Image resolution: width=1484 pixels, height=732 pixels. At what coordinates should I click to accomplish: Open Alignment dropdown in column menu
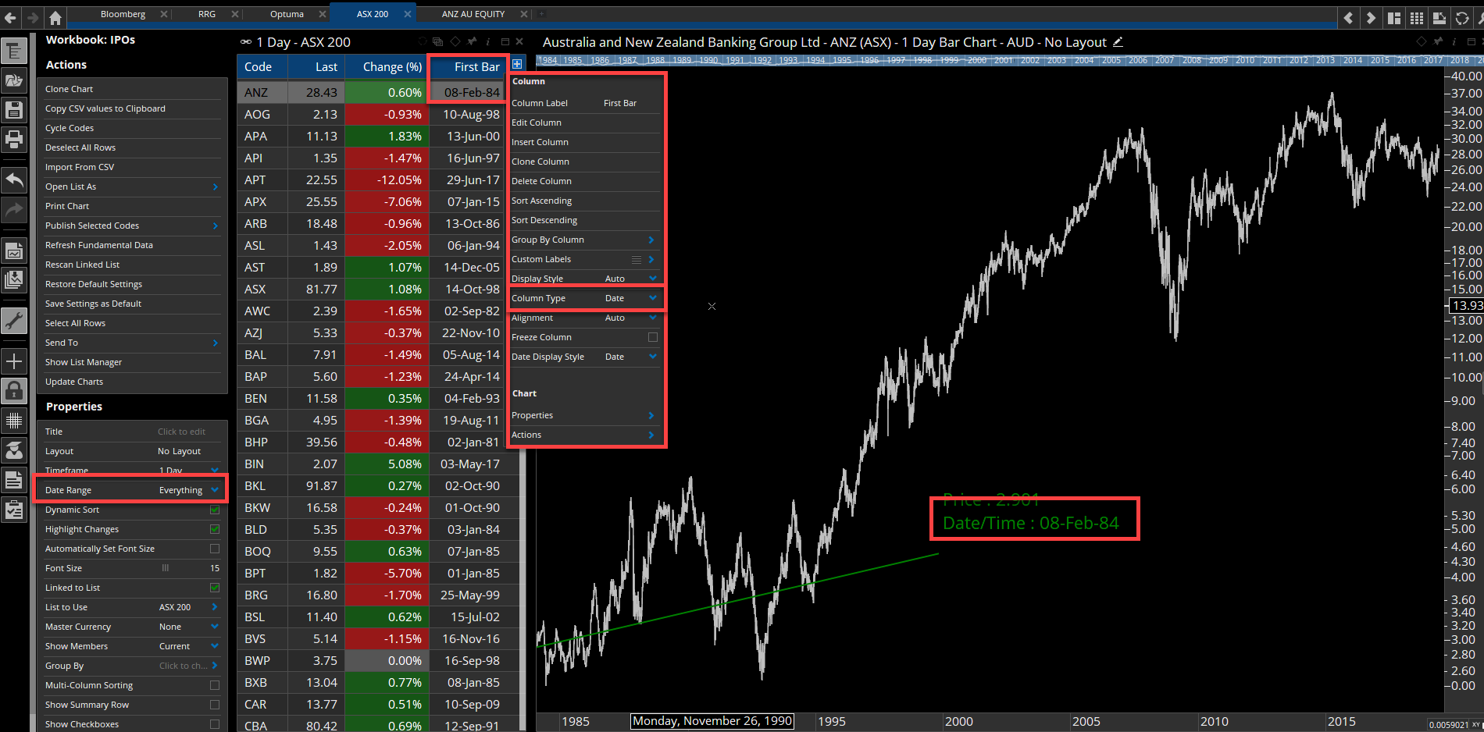586,318
